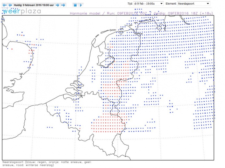Open the Element dropdown showing 'Neerslagsoort'
The height and width of the screenshot is (168, 225).
194,4
